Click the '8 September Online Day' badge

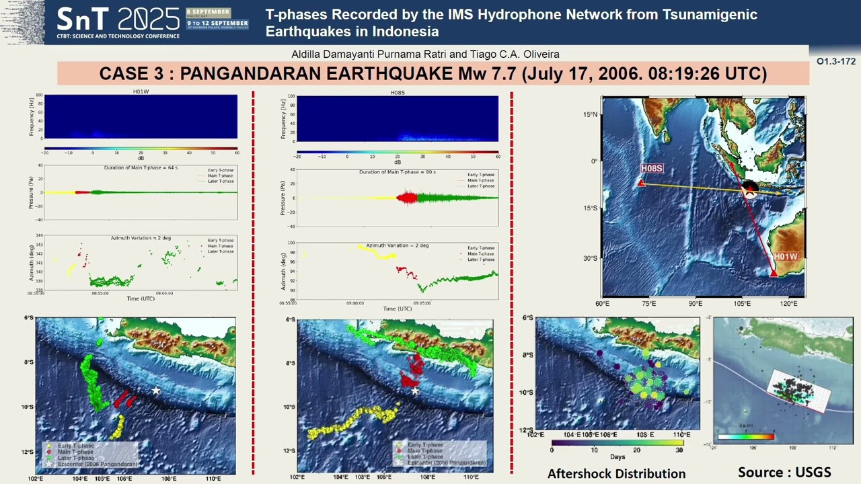209,13
